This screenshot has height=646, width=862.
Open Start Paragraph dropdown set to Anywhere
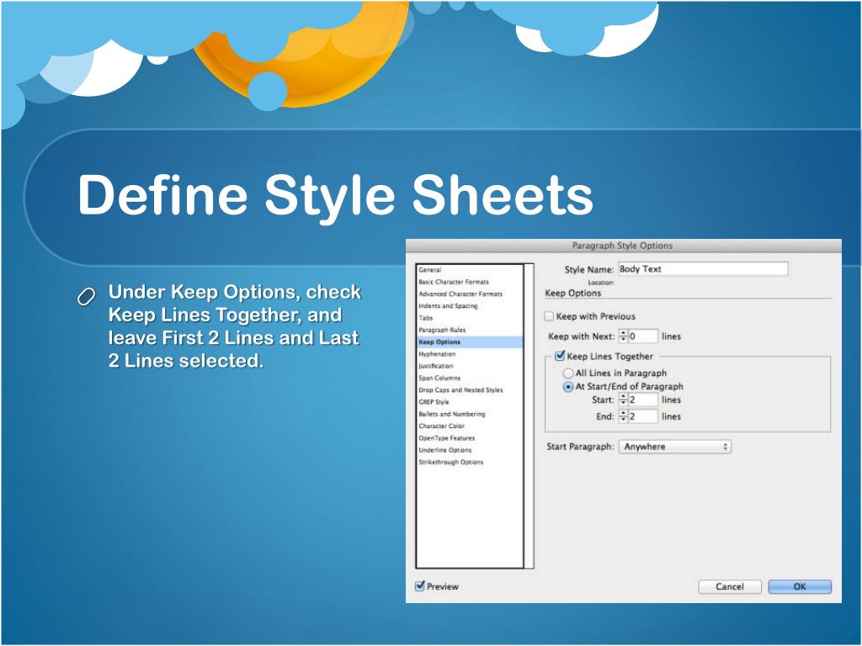pyautogui.click(x=674, y=447)
